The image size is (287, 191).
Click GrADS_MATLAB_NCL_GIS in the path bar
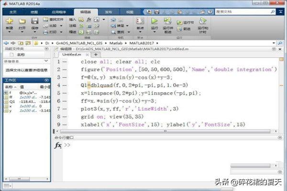point(79,43)
